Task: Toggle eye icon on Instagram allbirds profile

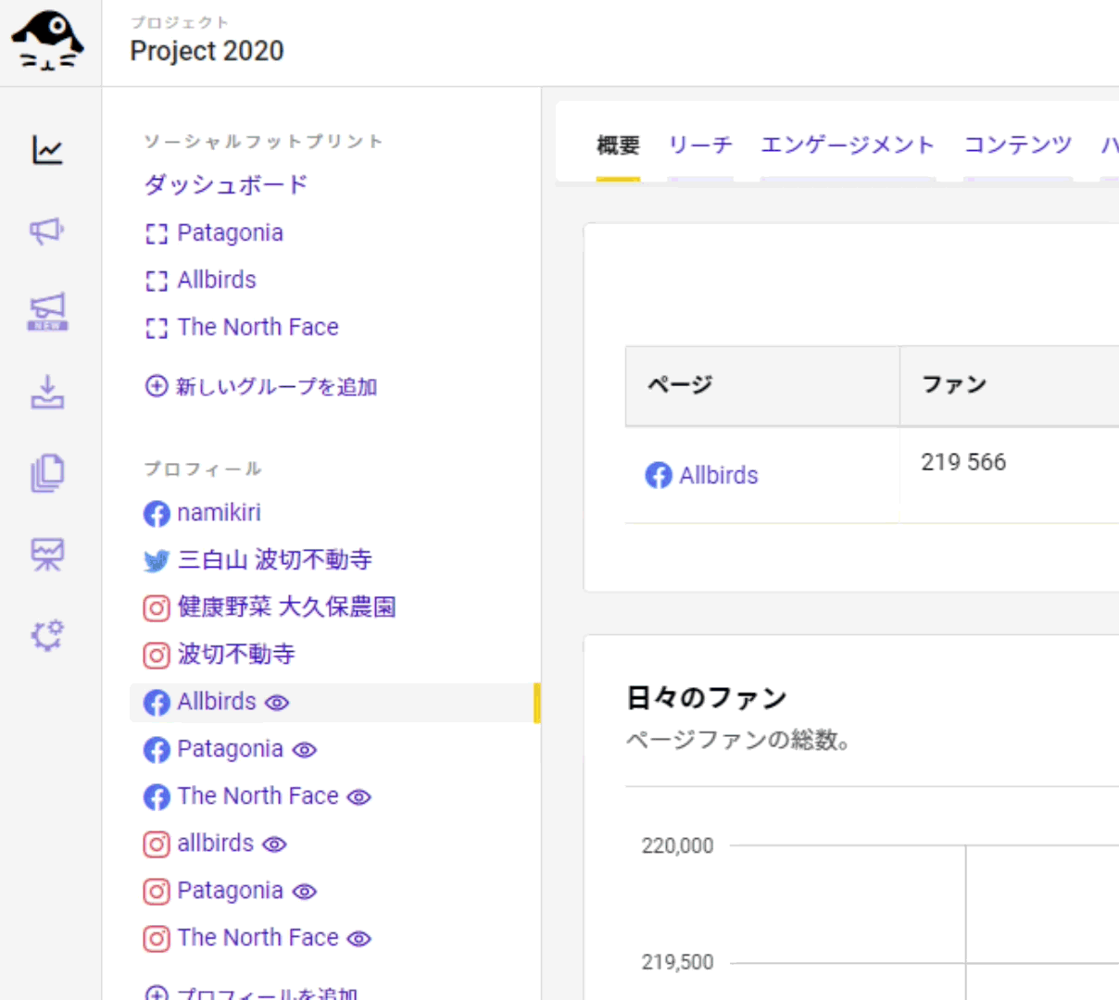Action: (x=275, y=845)
